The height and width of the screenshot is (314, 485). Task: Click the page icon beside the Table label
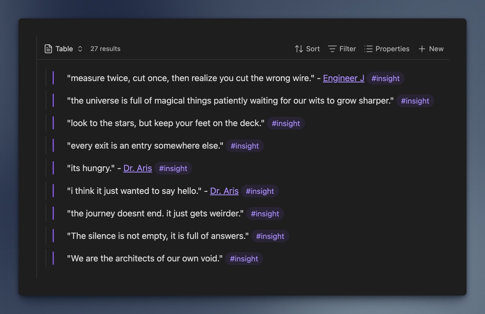[48, 49]
